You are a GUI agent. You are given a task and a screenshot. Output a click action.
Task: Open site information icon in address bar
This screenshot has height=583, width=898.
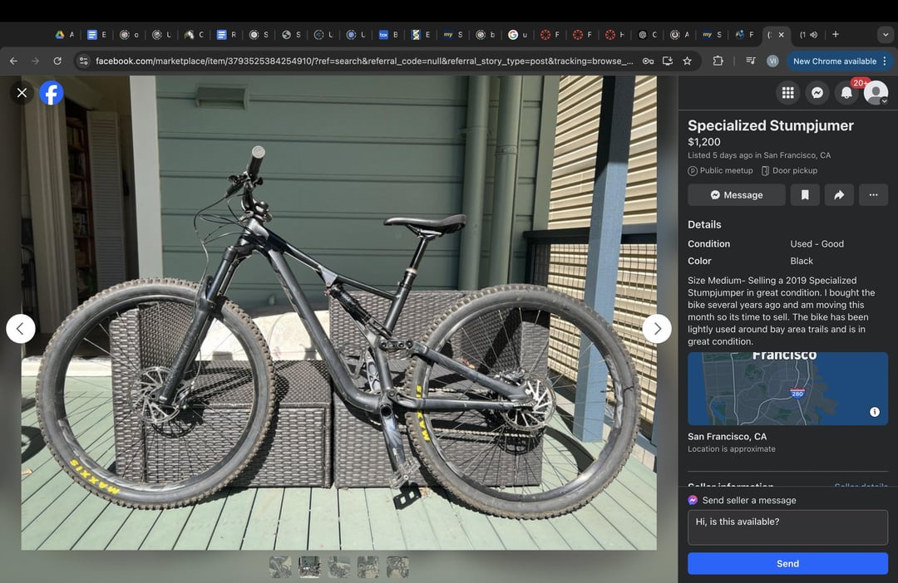tap(84, 61)
